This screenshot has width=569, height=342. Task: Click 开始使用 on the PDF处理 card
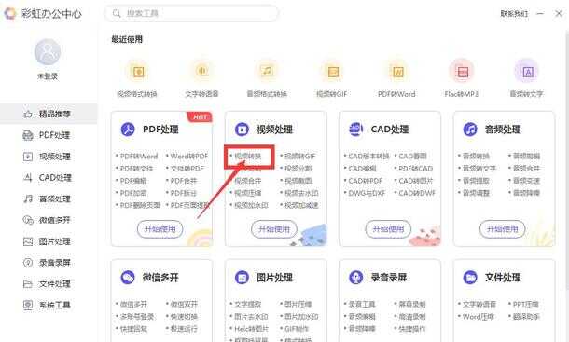(160, 229)
